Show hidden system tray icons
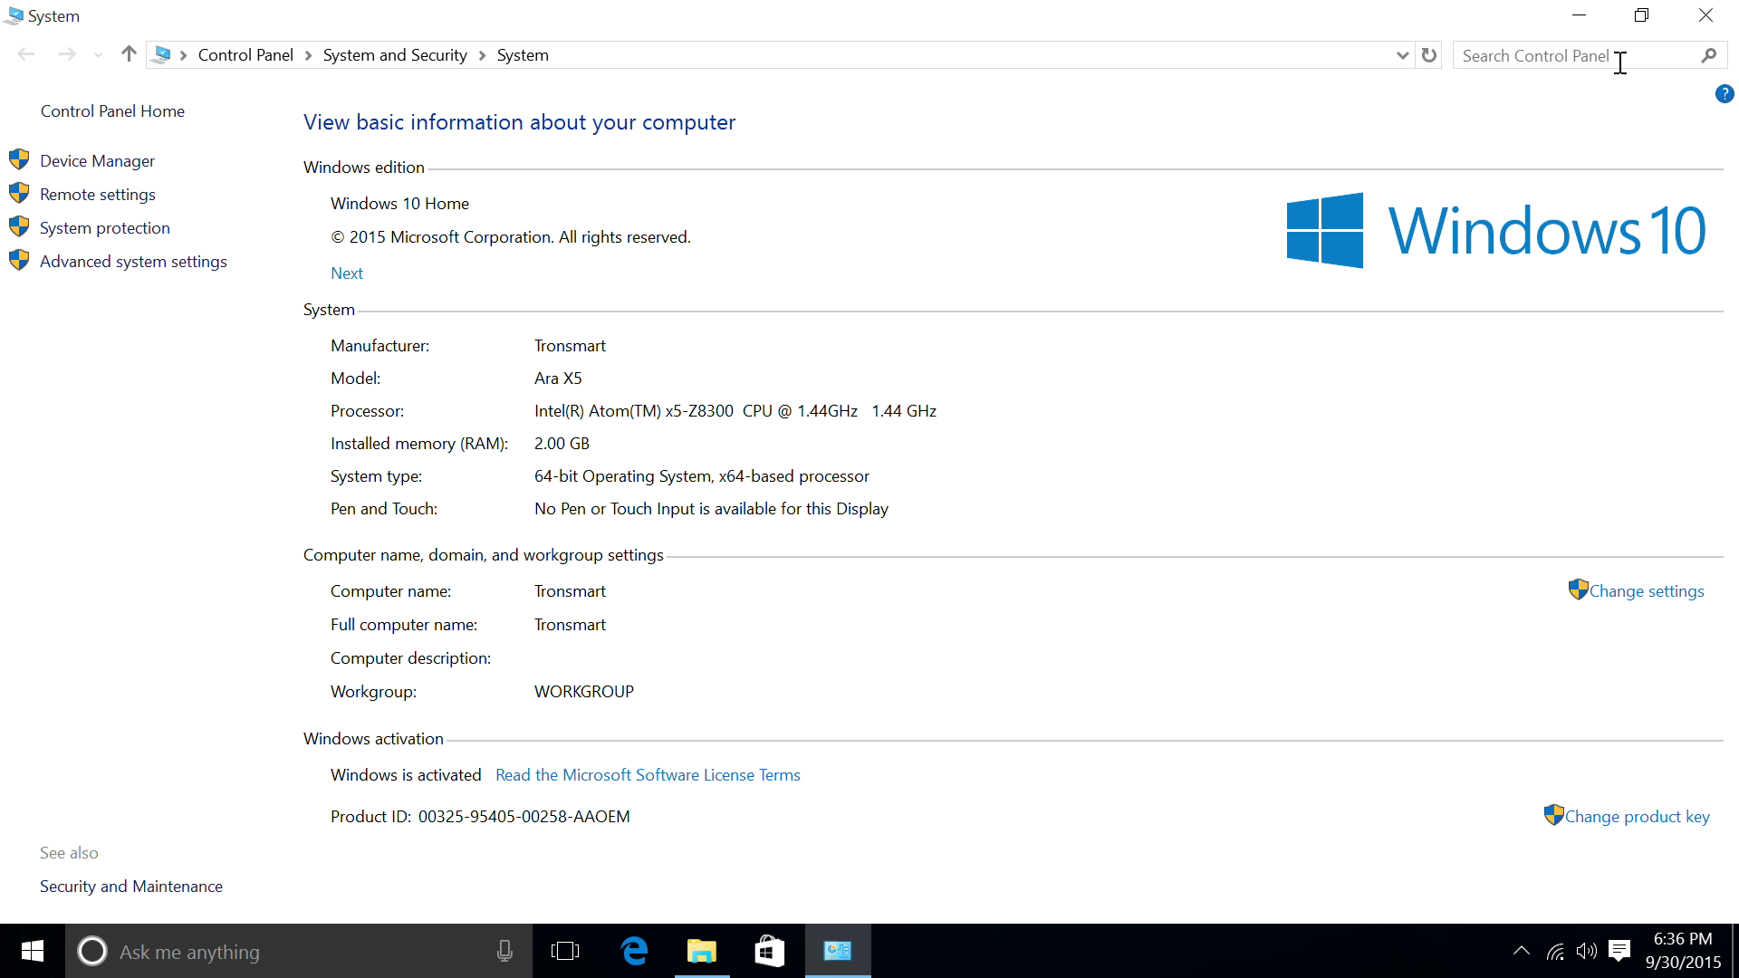The width and height of the screenshot is (1739, 978). pos(1522,951)
